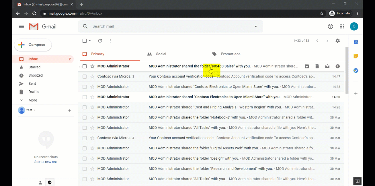Refresh the inbox message list

pyautogui.click(x=100, y=41)
